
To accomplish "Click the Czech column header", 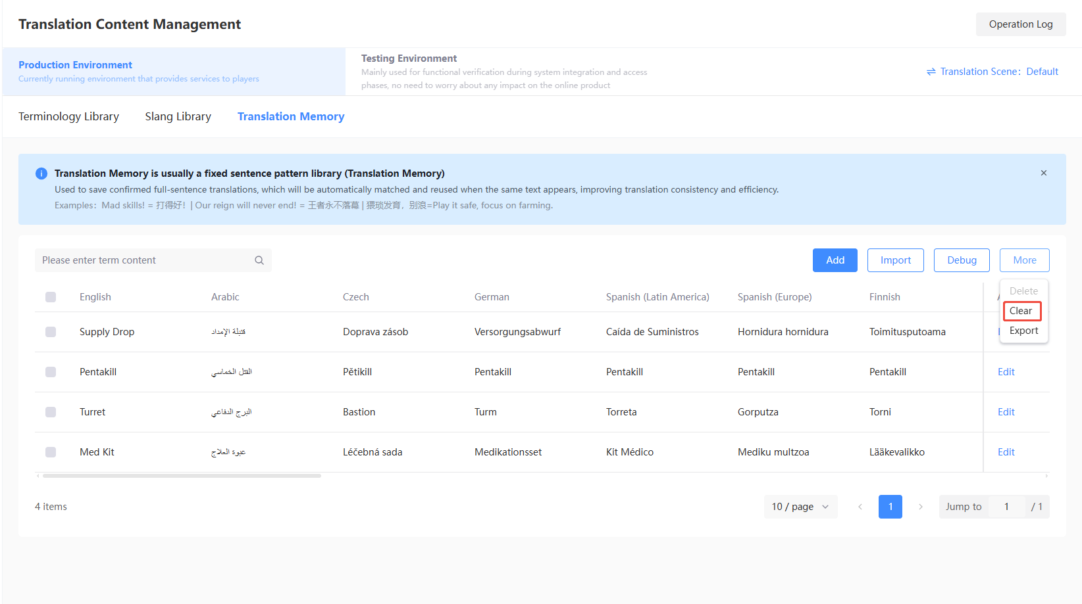I will coord(356,297).
